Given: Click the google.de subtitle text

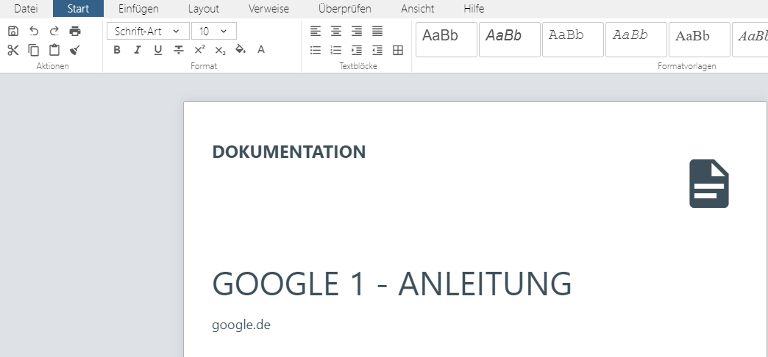Looking at the screenshot, I should (x=241, y=325).
